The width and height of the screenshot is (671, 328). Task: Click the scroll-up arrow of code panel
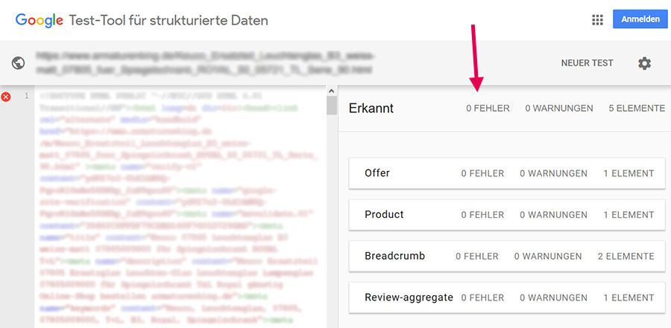pyautogui.click(x=332, y=91)
